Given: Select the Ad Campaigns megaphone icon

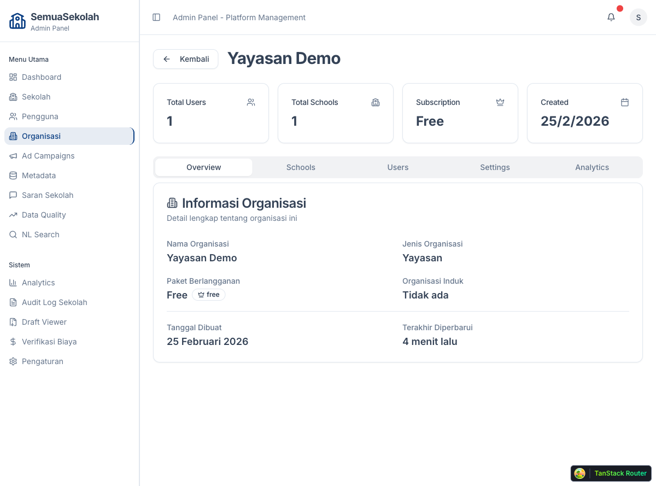Looking at the screenshot, I should tap(13, 156).
